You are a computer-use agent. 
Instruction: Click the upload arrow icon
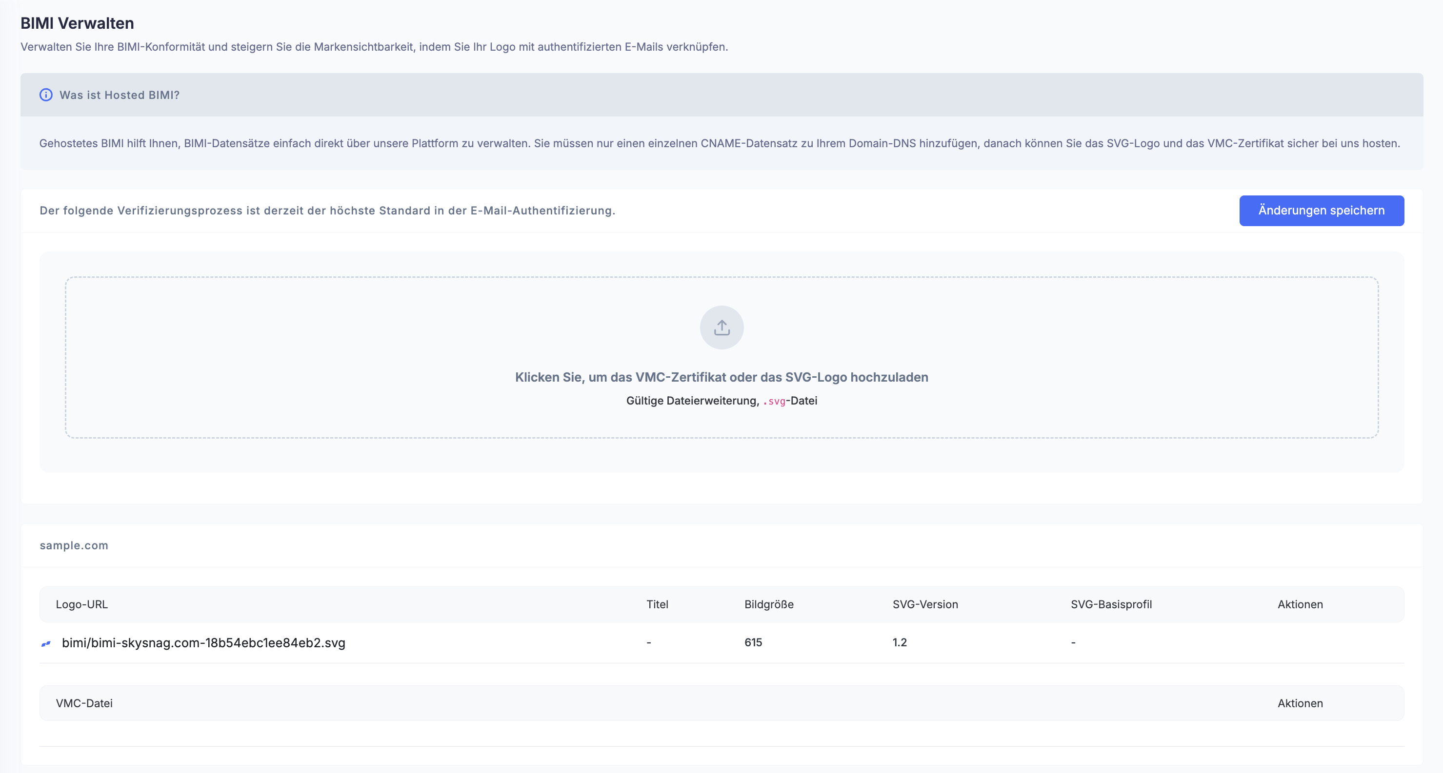(x=721, y=328)
